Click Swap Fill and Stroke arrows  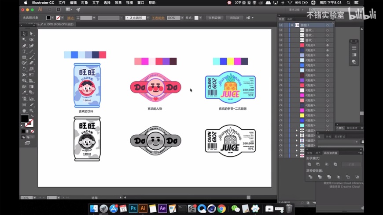[x=32, y=116]
